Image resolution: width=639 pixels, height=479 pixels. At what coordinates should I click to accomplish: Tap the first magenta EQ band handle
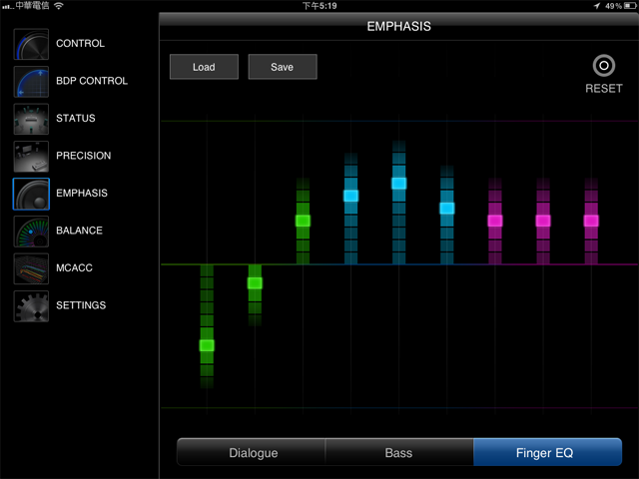pyautogui.click(x=495, y=221)
